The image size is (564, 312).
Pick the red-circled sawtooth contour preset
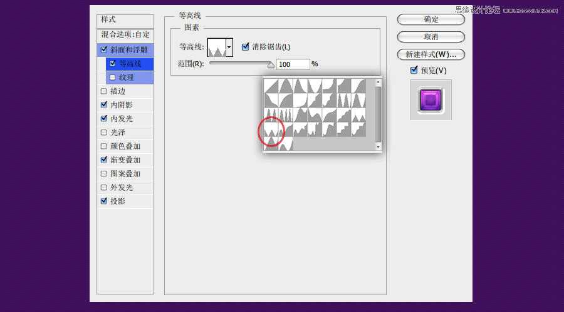[x=271, y=130]
